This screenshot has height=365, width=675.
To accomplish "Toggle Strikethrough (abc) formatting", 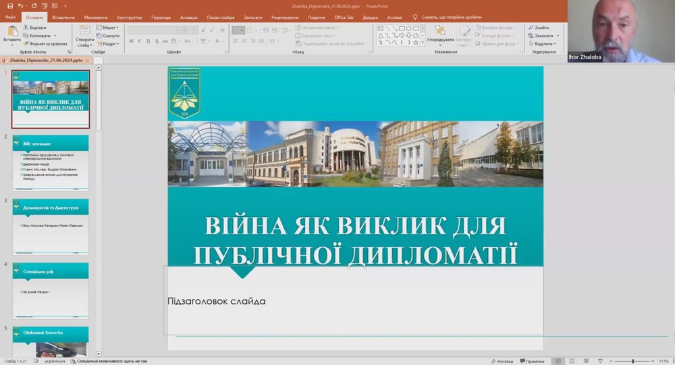I will point(165,41).
